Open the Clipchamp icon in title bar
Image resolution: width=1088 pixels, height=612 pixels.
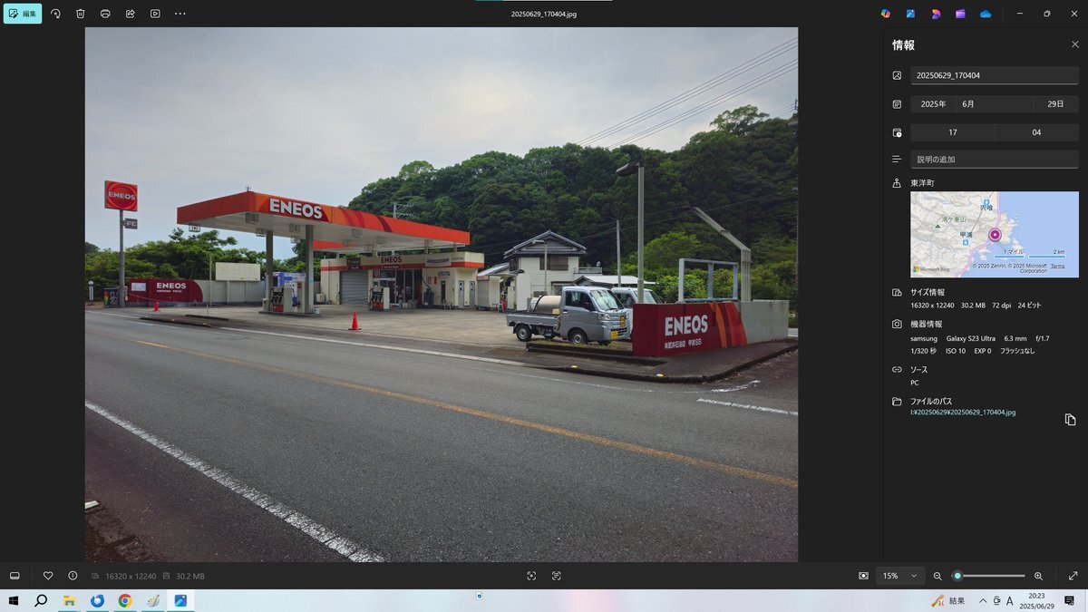click(960, 14)
